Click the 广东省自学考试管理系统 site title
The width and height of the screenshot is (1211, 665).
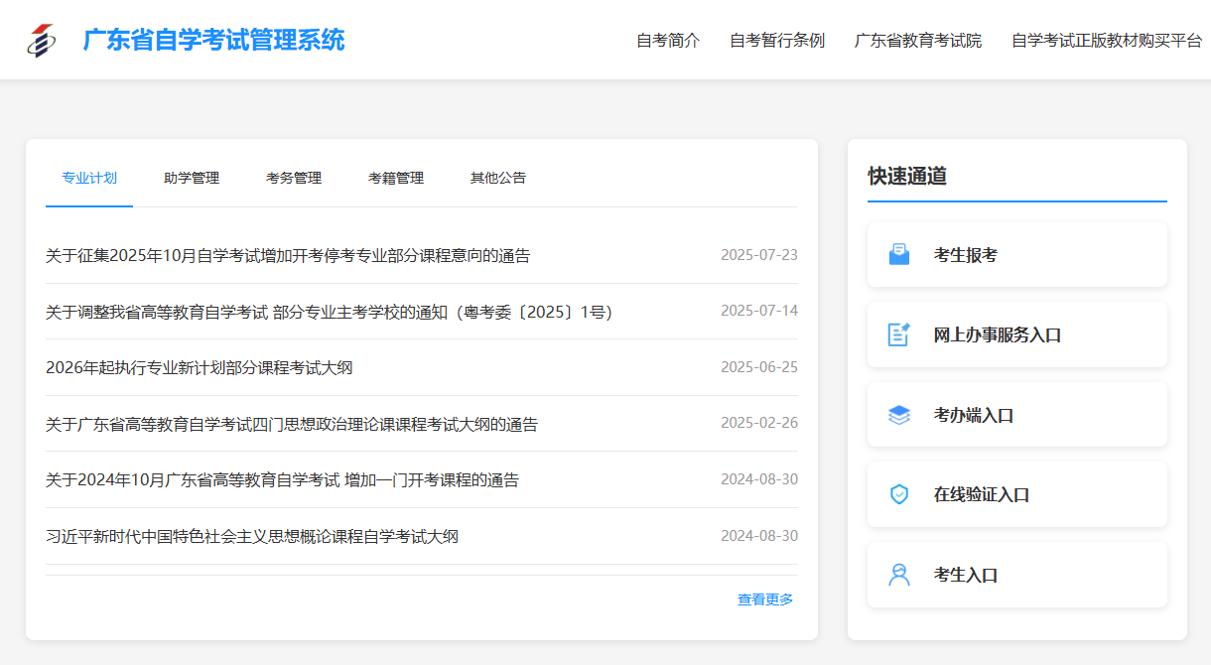pos(214,41)
